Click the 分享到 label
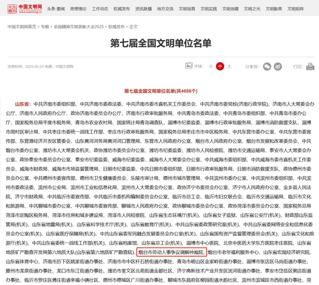Screen dimensions: 319x285 pyautogui.click(x=252, y=67)
